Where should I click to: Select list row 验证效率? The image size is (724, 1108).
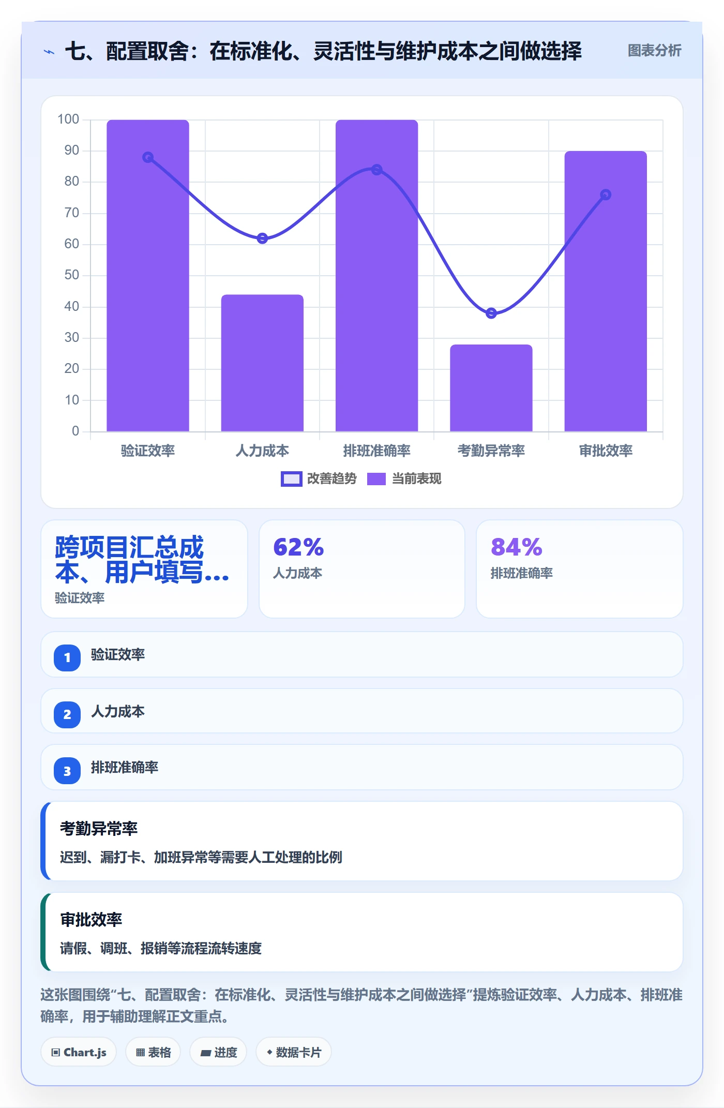pyautogui.click(x=362, y=654)
